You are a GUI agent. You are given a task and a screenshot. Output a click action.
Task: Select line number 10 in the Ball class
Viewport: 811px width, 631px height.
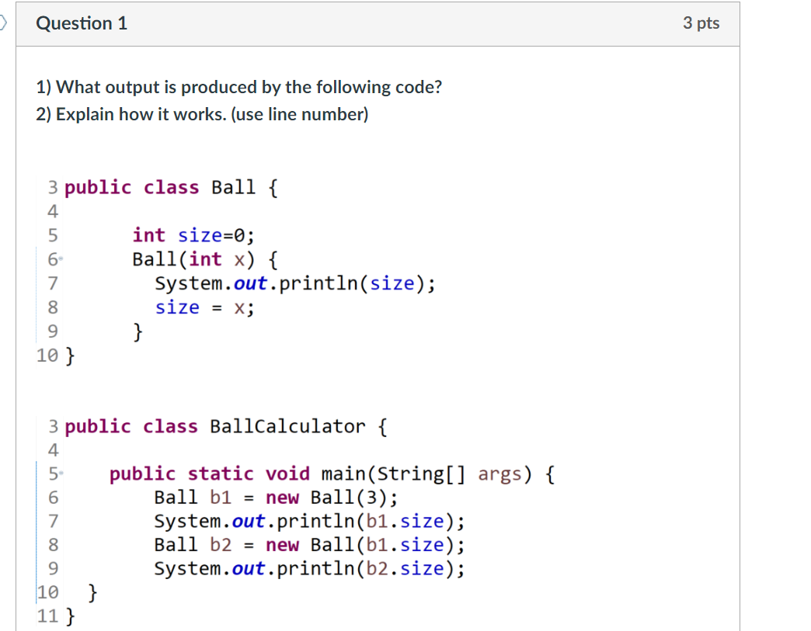click(49, 355)
